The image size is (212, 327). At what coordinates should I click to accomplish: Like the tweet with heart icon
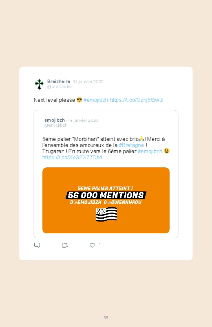point(92,246)
